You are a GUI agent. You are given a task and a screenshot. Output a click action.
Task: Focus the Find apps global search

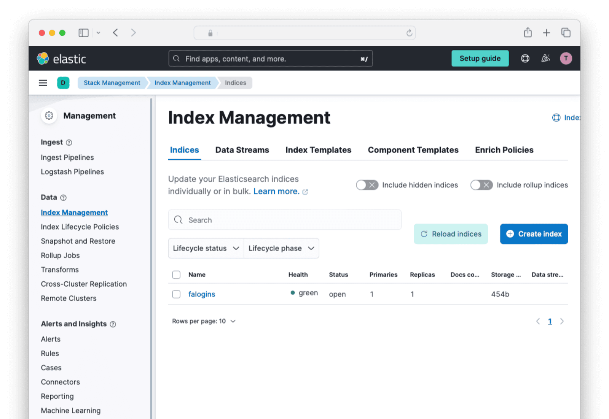(271, 59)
